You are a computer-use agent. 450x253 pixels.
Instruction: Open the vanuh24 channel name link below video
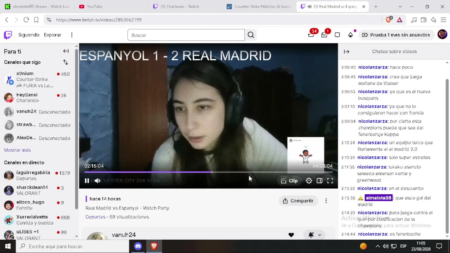124,235
